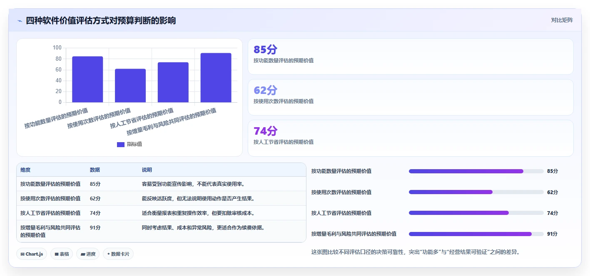Click the Chart.js tag chip
590x276 pixels.
click(32, 254)
